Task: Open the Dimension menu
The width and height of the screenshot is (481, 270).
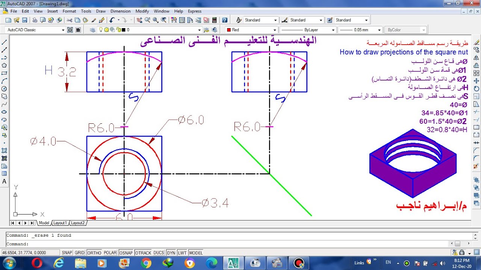Action: click(121, 11)
